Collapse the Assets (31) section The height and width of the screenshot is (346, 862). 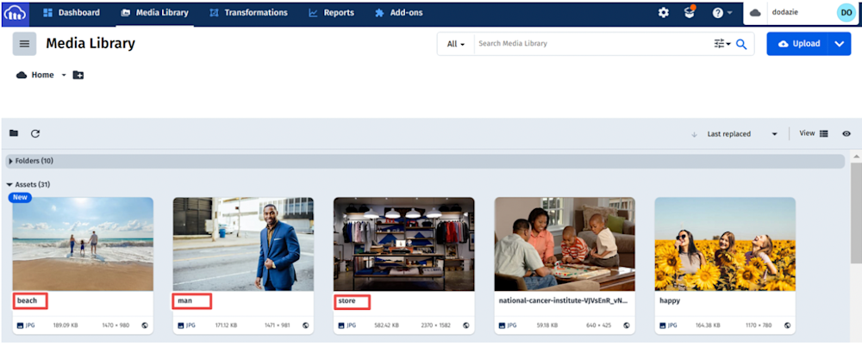[10, 184]
